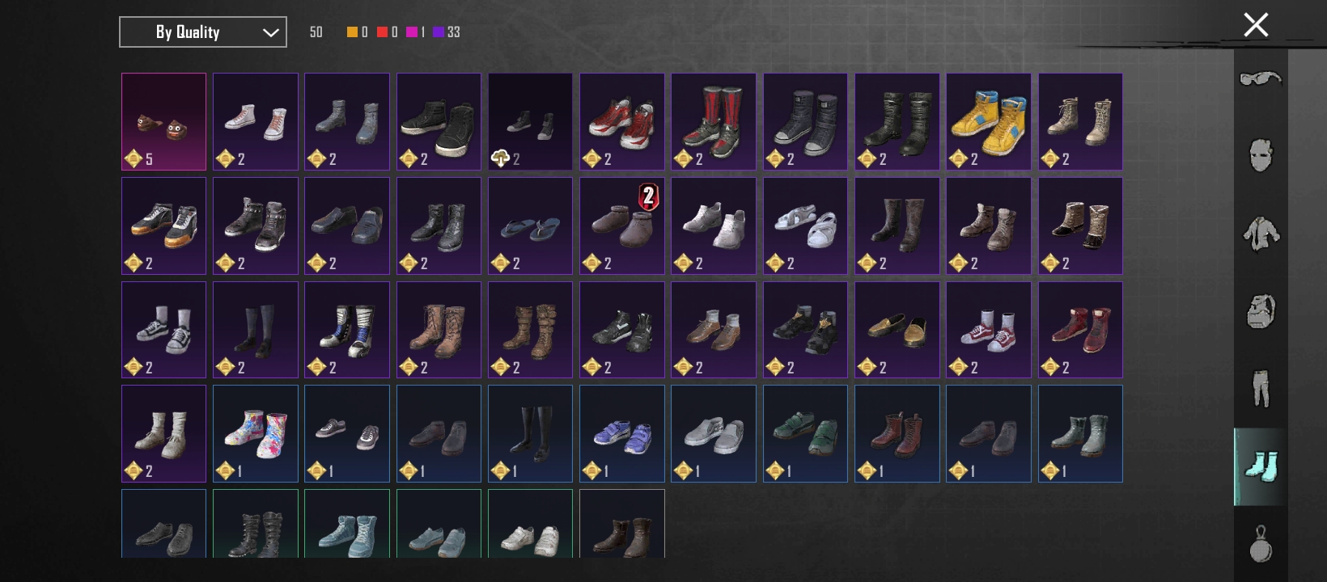Select the paint-splattered colorful boots
Image resolution: width=1327 pixels, height=582 pixels.
[256, 434]
